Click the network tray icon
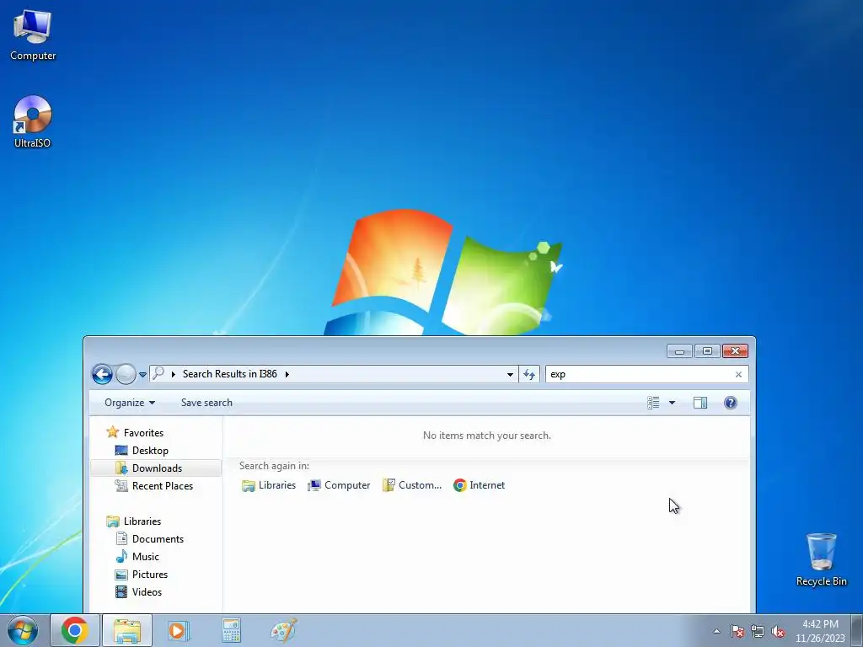Screen dimensions: 863x647 tap(758, 631)
